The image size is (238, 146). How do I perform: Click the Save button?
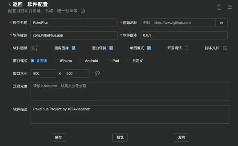[x=58, y=137]
